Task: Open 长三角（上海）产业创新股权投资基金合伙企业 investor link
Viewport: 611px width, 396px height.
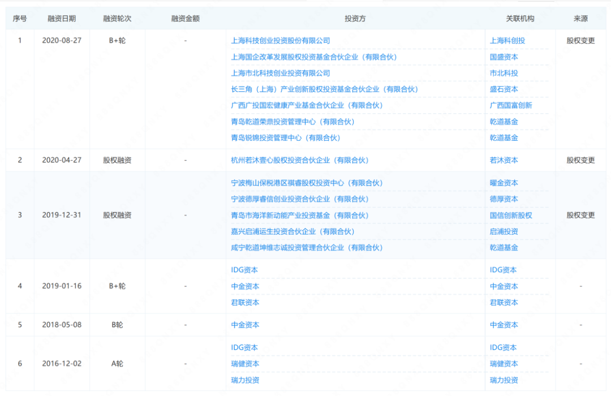Action: click(x=324, y=89)
